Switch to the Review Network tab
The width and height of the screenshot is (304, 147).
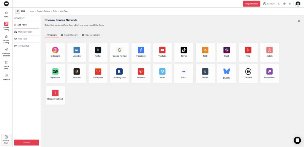click(x=91, y=35)
